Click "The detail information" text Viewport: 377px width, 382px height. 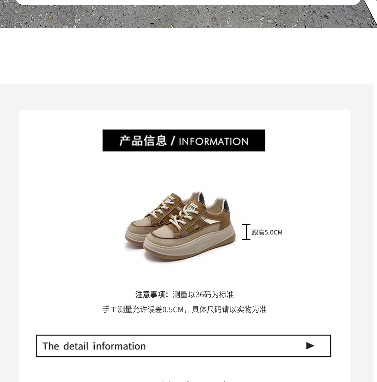94,346
